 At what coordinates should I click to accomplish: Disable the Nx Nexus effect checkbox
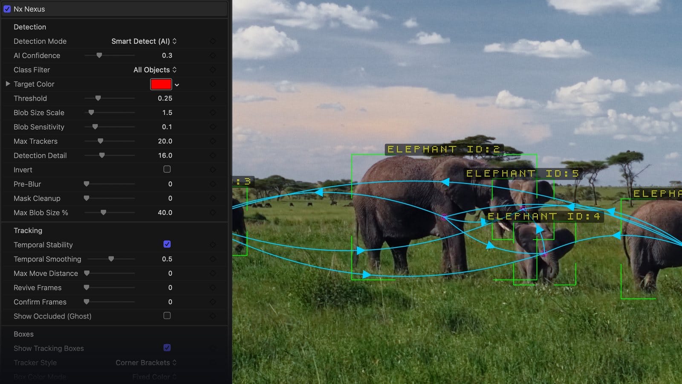point(7,9)
